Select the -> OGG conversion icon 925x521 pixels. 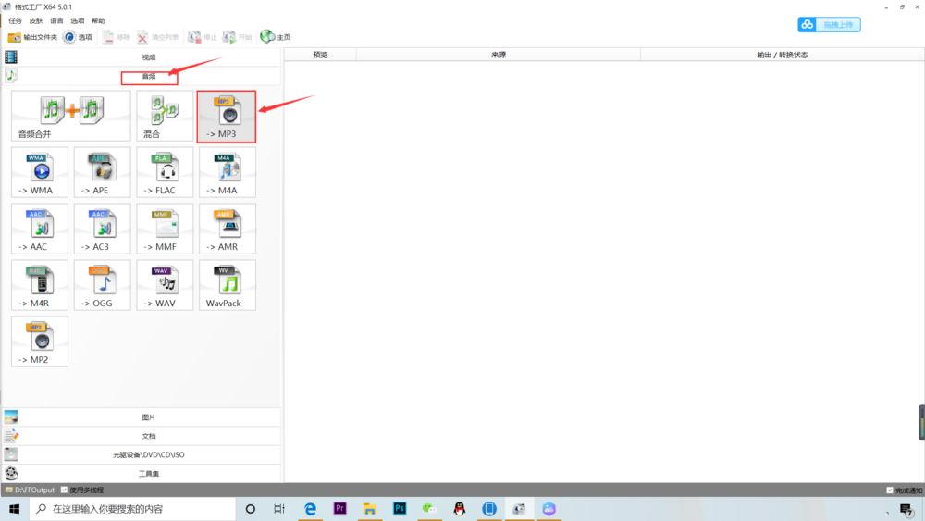102,285
